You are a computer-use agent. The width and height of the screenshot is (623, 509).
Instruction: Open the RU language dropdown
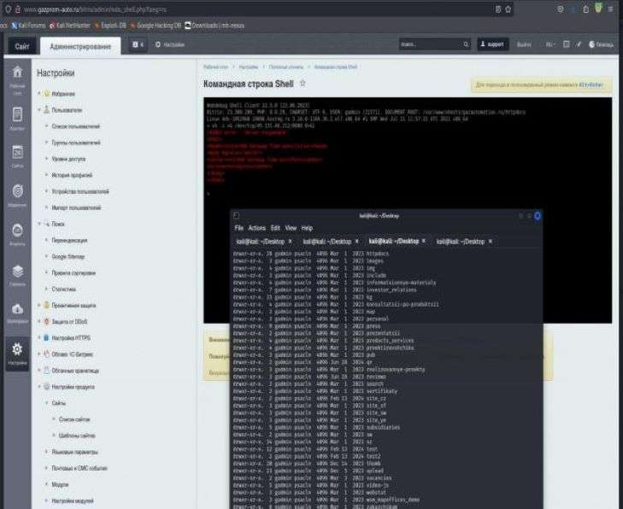548,44
